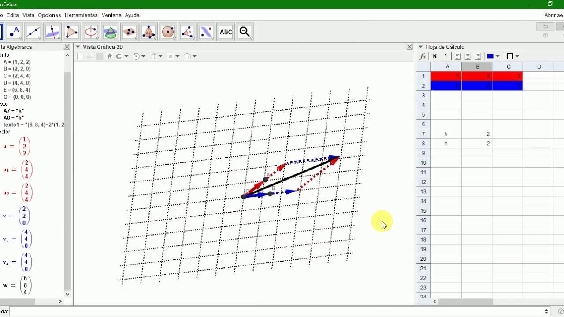Start rotating the 3D view icon
This screenshot has width=564, height=317.
click(136, 56)
